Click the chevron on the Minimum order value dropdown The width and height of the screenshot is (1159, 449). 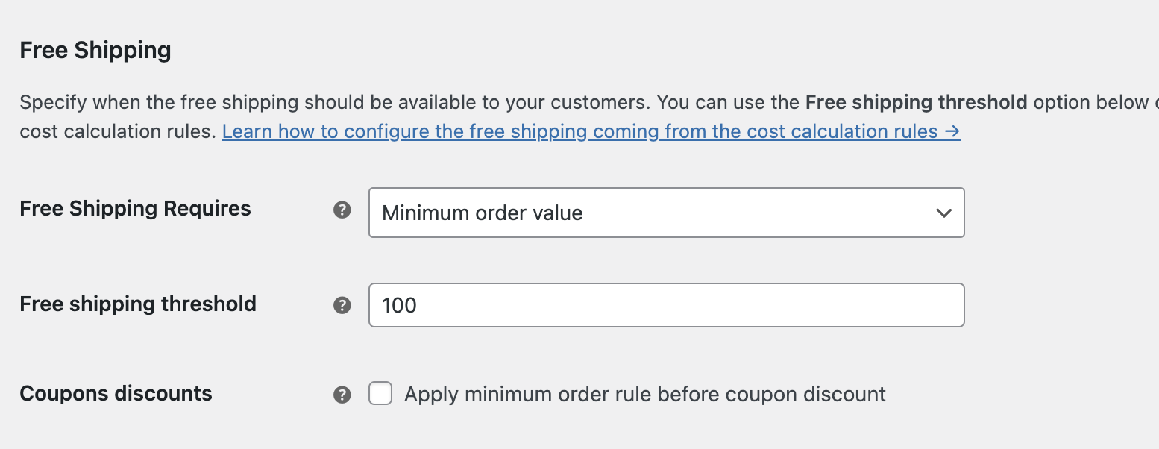(x=943, y=213)
